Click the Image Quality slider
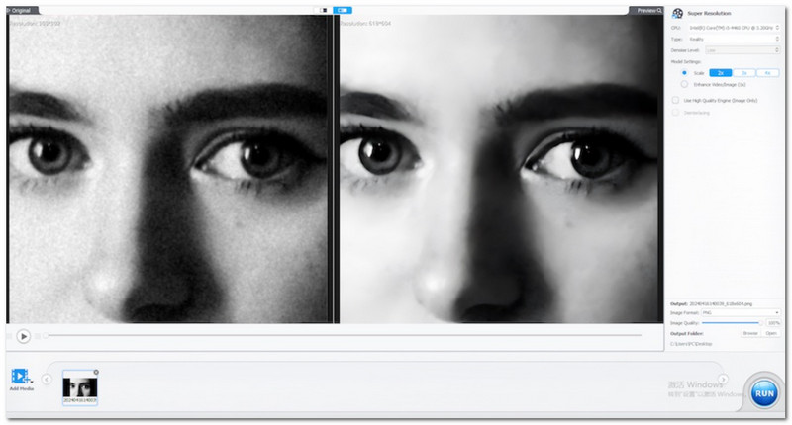 pos(731,322)
